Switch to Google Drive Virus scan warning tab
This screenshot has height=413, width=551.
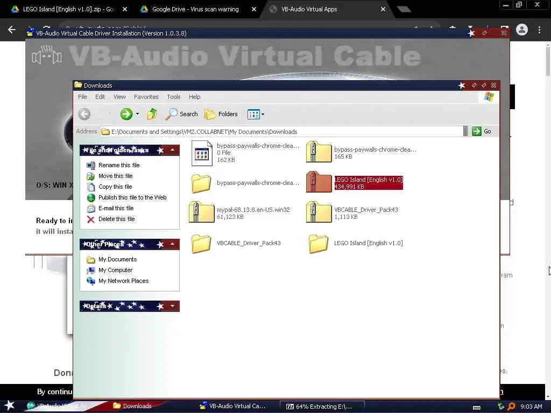pyautogui.click(x=195, y=9)
